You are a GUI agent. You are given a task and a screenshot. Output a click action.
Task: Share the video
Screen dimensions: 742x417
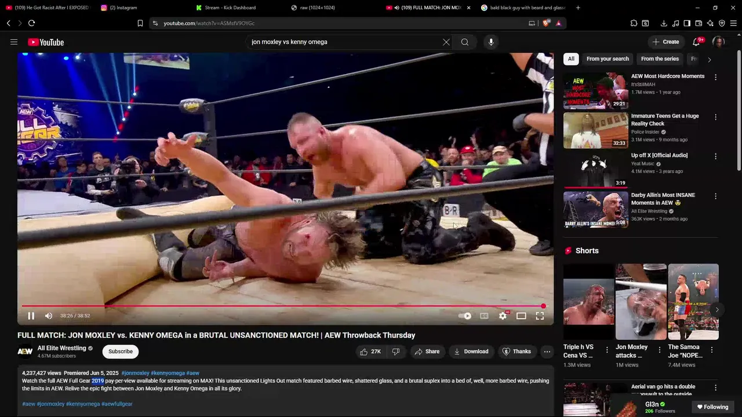pyautogui.click(x=428, y=352)
